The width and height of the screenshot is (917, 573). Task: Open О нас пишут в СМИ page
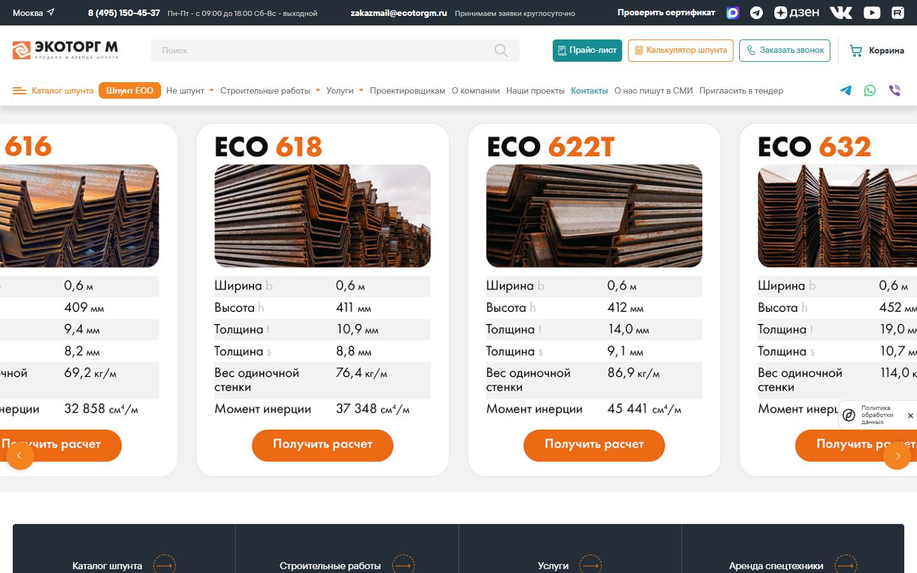(653, 90)
